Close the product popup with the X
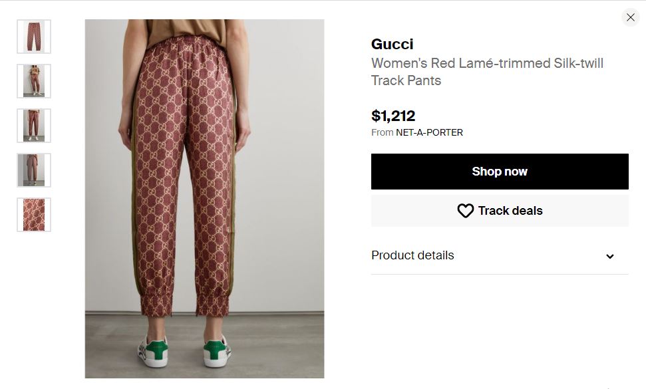Screen dimensions: 646x389 (630, 17)
